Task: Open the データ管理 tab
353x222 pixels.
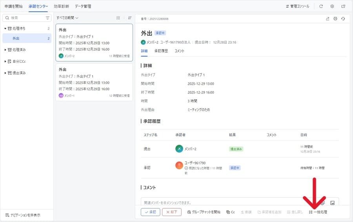Action: coord(83,6)
